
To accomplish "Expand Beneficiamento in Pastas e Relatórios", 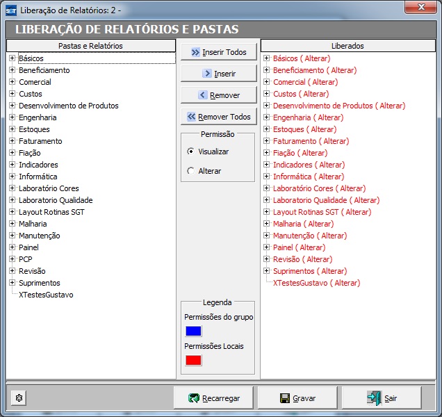I will click(x=12, y=70).
